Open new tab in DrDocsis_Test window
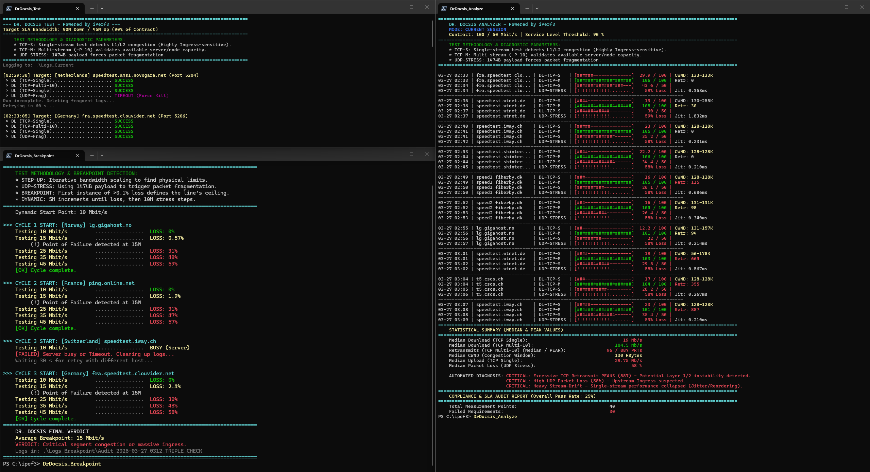This screenshot has height=472, width=870. click(92, 8)
